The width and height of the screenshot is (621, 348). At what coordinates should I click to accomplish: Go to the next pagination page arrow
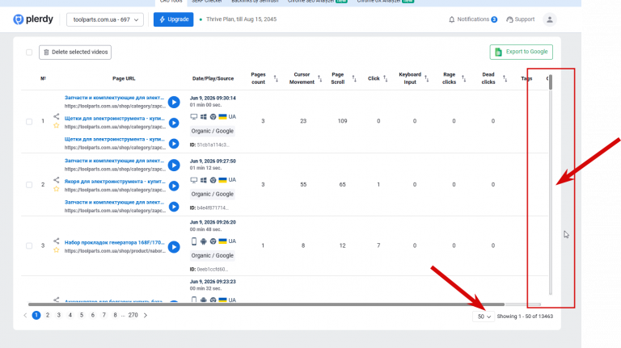point(146,315)
